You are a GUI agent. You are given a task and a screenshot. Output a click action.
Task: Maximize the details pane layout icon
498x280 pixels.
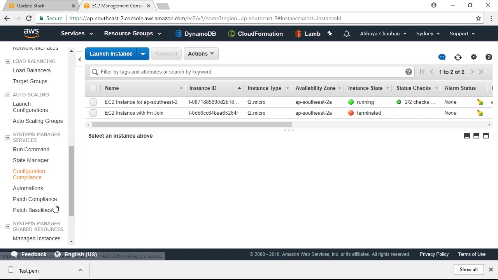pos(486,136)
